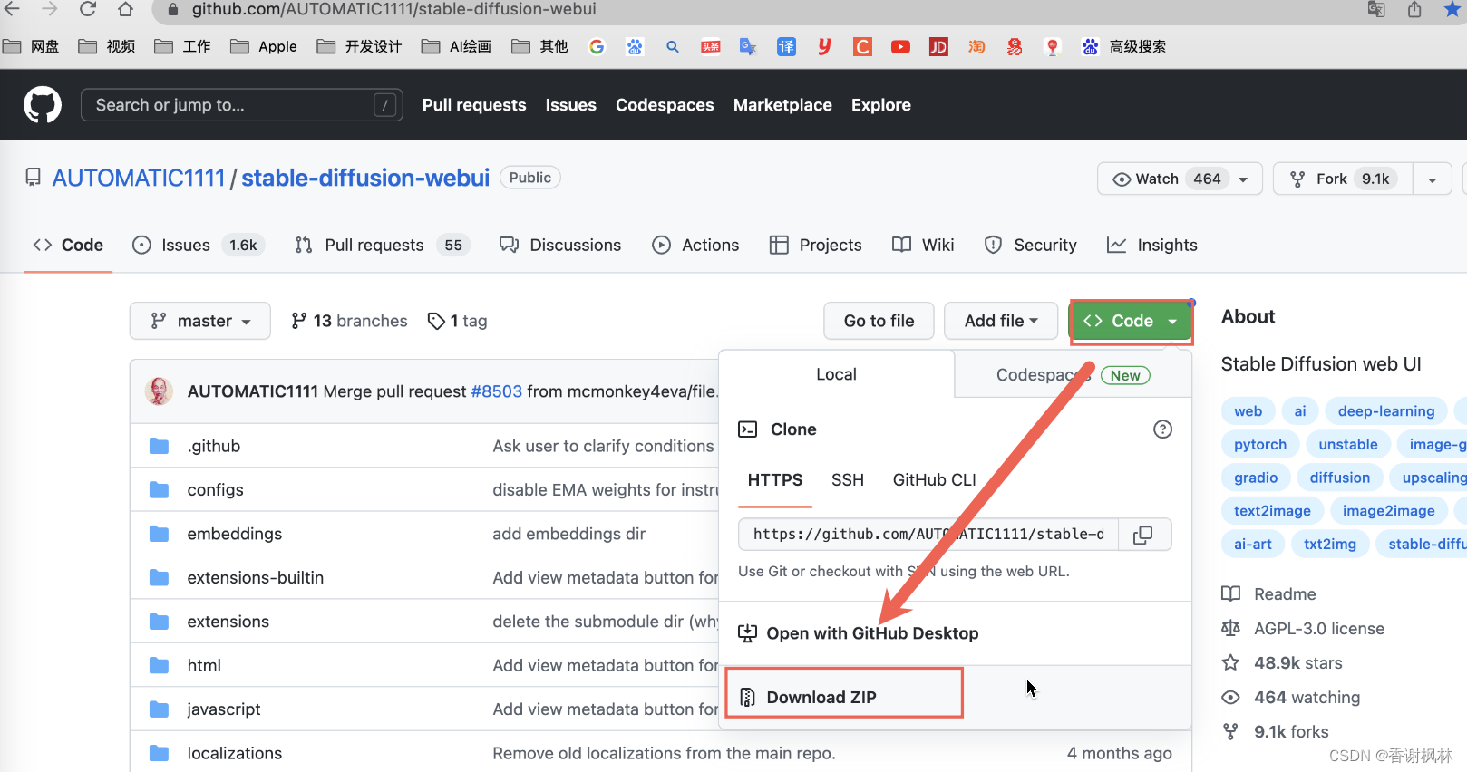This screenshot has width=1467, height=772.
Task: Open the 1 tag link
Action: pos(458,321)
